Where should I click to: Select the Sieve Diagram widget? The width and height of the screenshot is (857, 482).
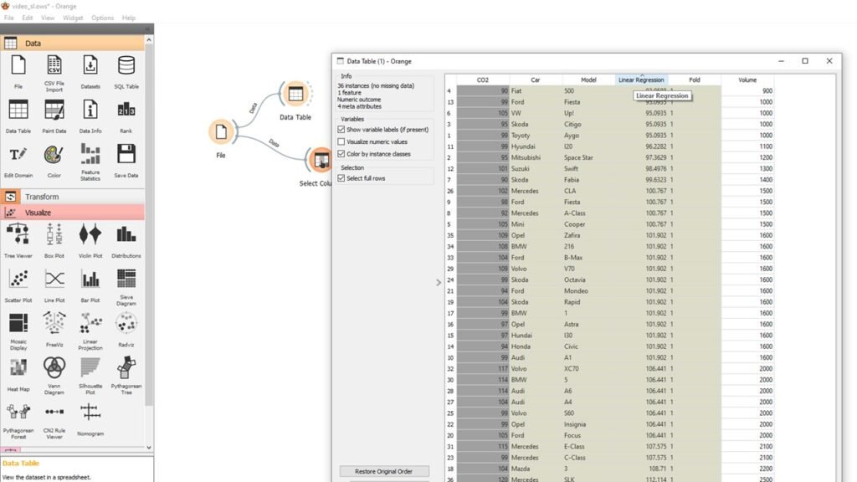[x=126, y=287]
